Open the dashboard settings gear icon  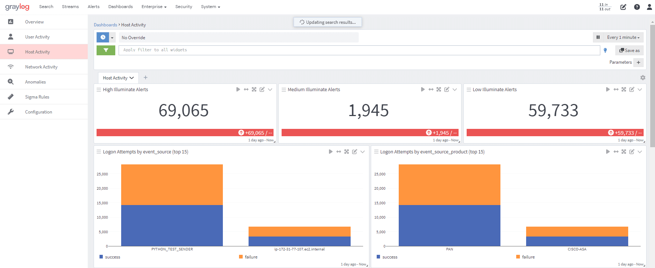coord(643,78)
